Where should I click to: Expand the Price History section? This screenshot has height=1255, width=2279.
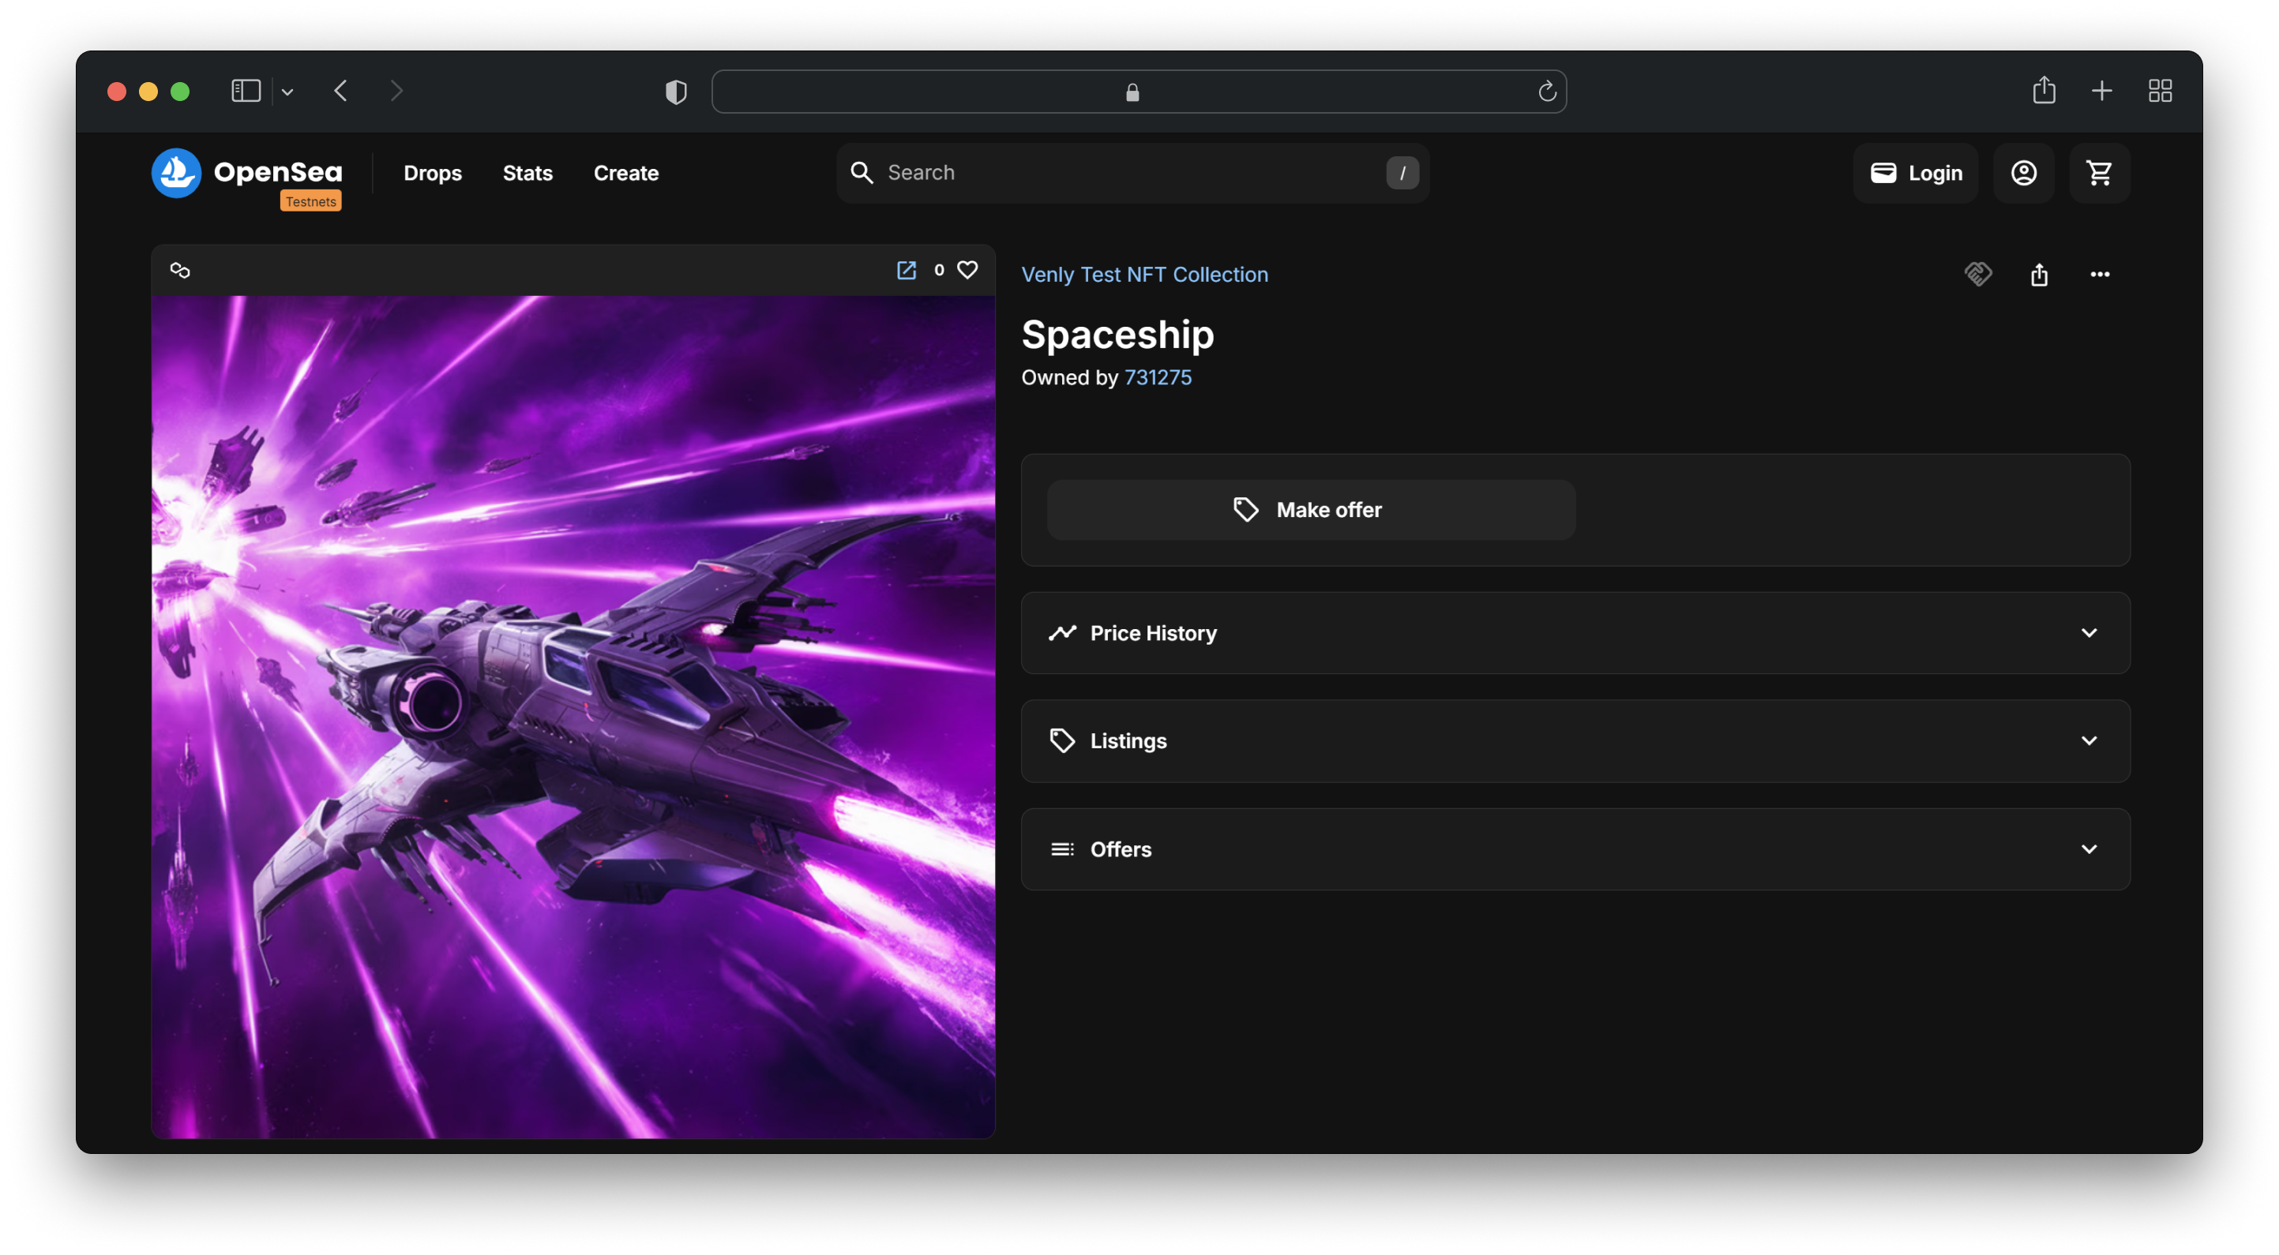[x=1575, y=632]
